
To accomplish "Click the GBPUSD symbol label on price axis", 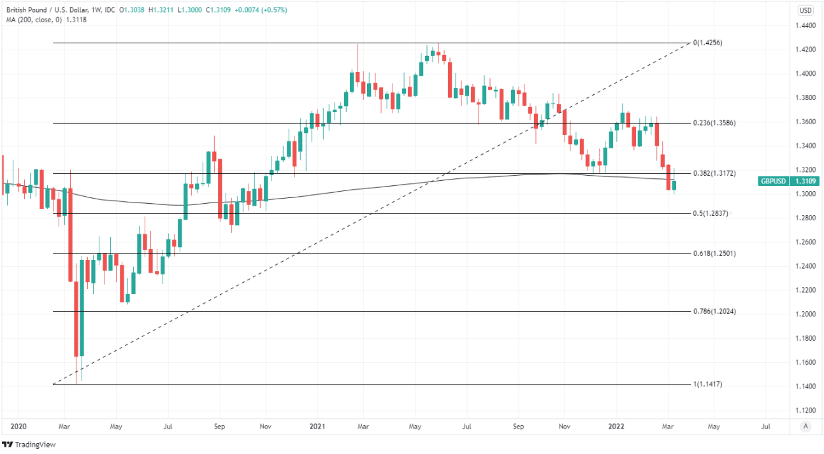I will [x=774, y=181].
